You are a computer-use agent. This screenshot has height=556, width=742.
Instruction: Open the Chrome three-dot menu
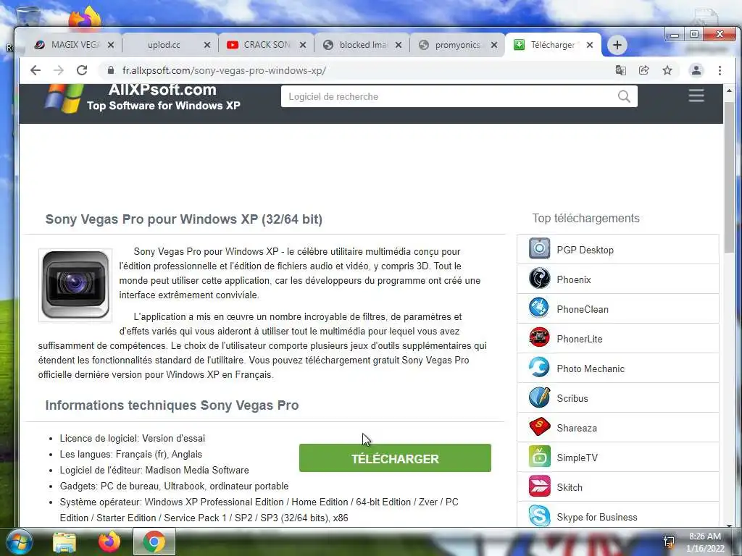[x=720, y=70]
